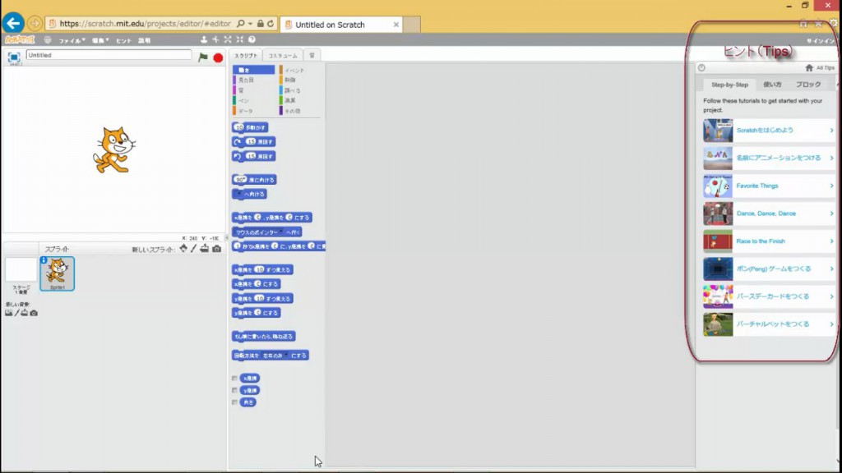This screenshot has height=473, width=842.
Task: Click the Scratch logo in the menu bar
Action: point(20,39)
